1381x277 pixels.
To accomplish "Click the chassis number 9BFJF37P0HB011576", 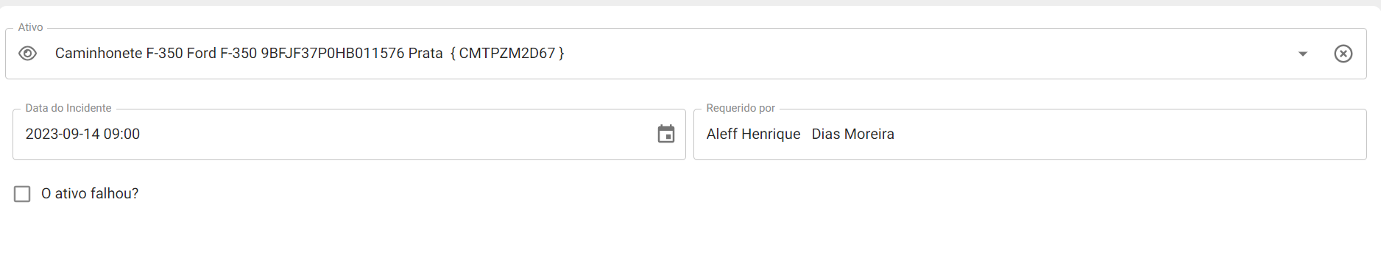I will pos(333,53).
